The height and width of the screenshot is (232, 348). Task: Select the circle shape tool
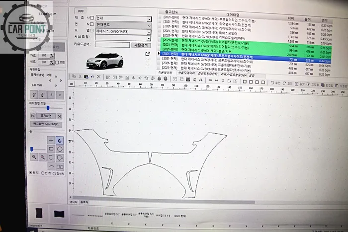point(60,149)
